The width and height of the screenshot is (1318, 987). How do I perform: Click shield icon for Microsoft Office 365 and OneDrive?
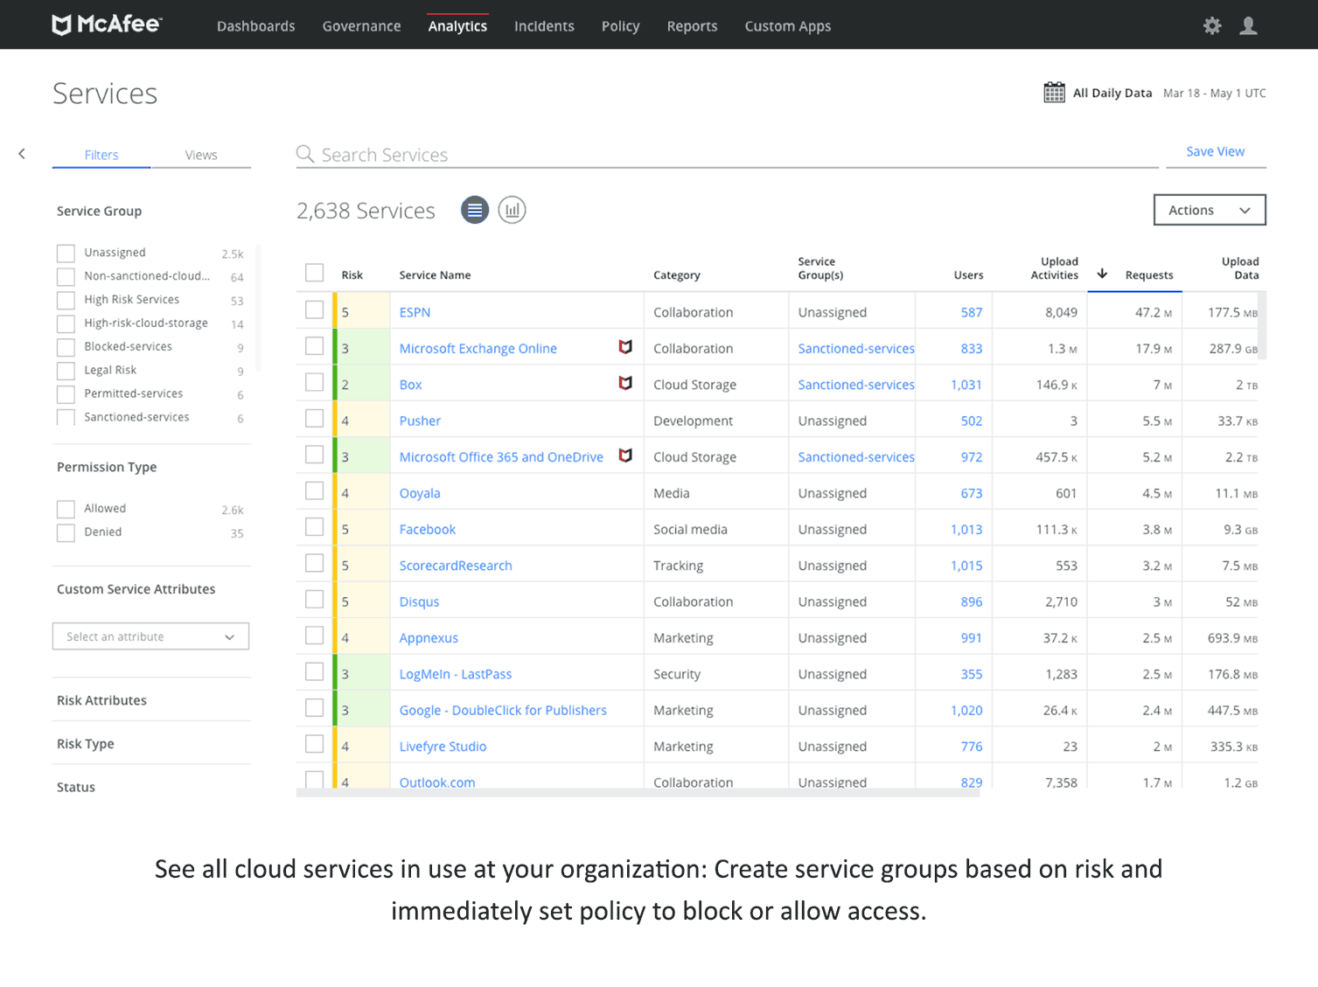(x=625, y=455)
